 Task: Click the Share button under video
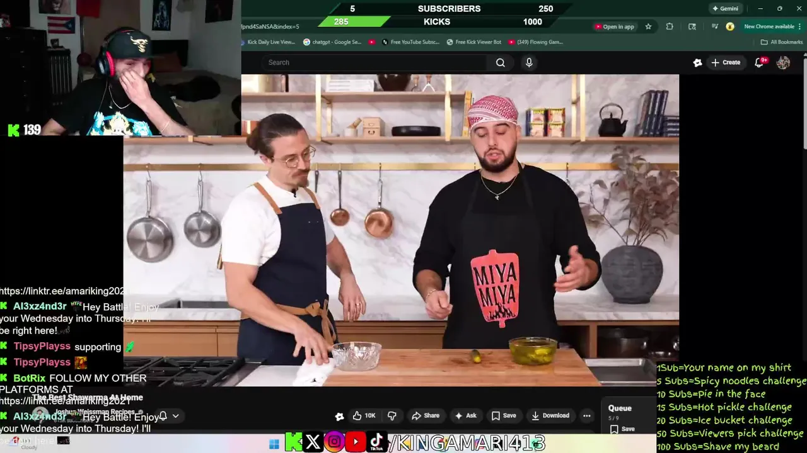click(x=426, y=416)
